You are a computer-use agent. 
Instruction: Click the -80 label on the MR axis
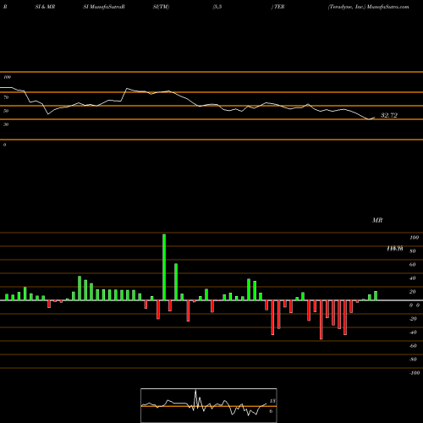click(x=413, y=360)
